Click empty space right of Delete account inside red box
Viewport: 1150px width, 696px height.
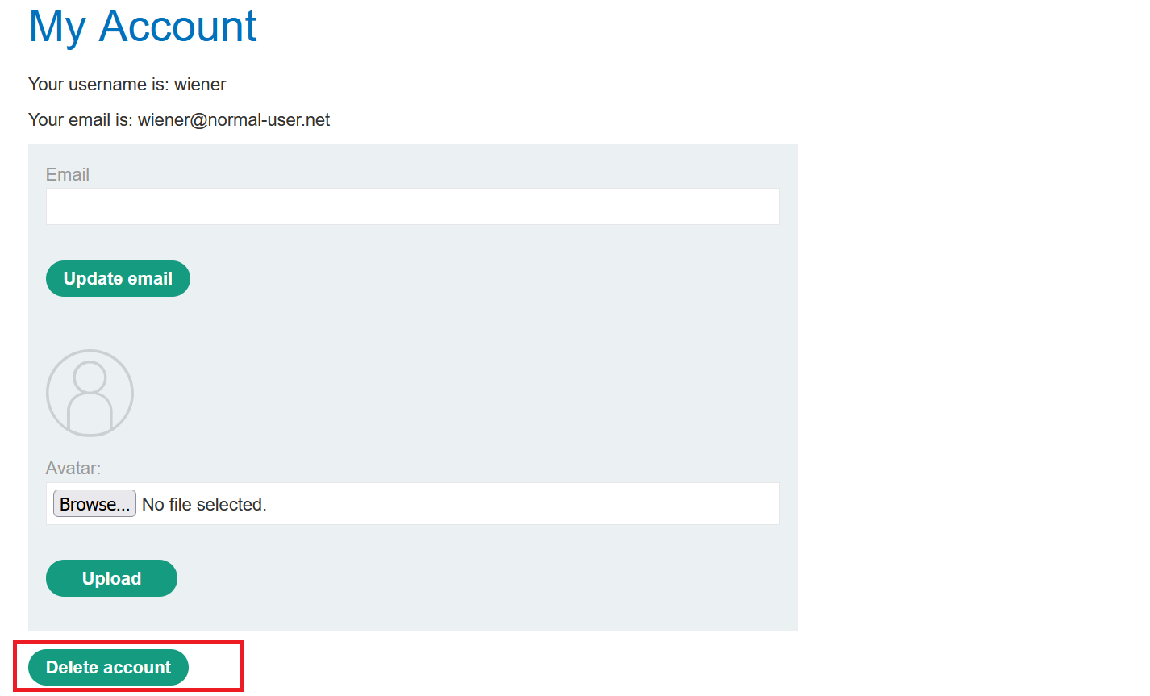click(x=215, y=667)
